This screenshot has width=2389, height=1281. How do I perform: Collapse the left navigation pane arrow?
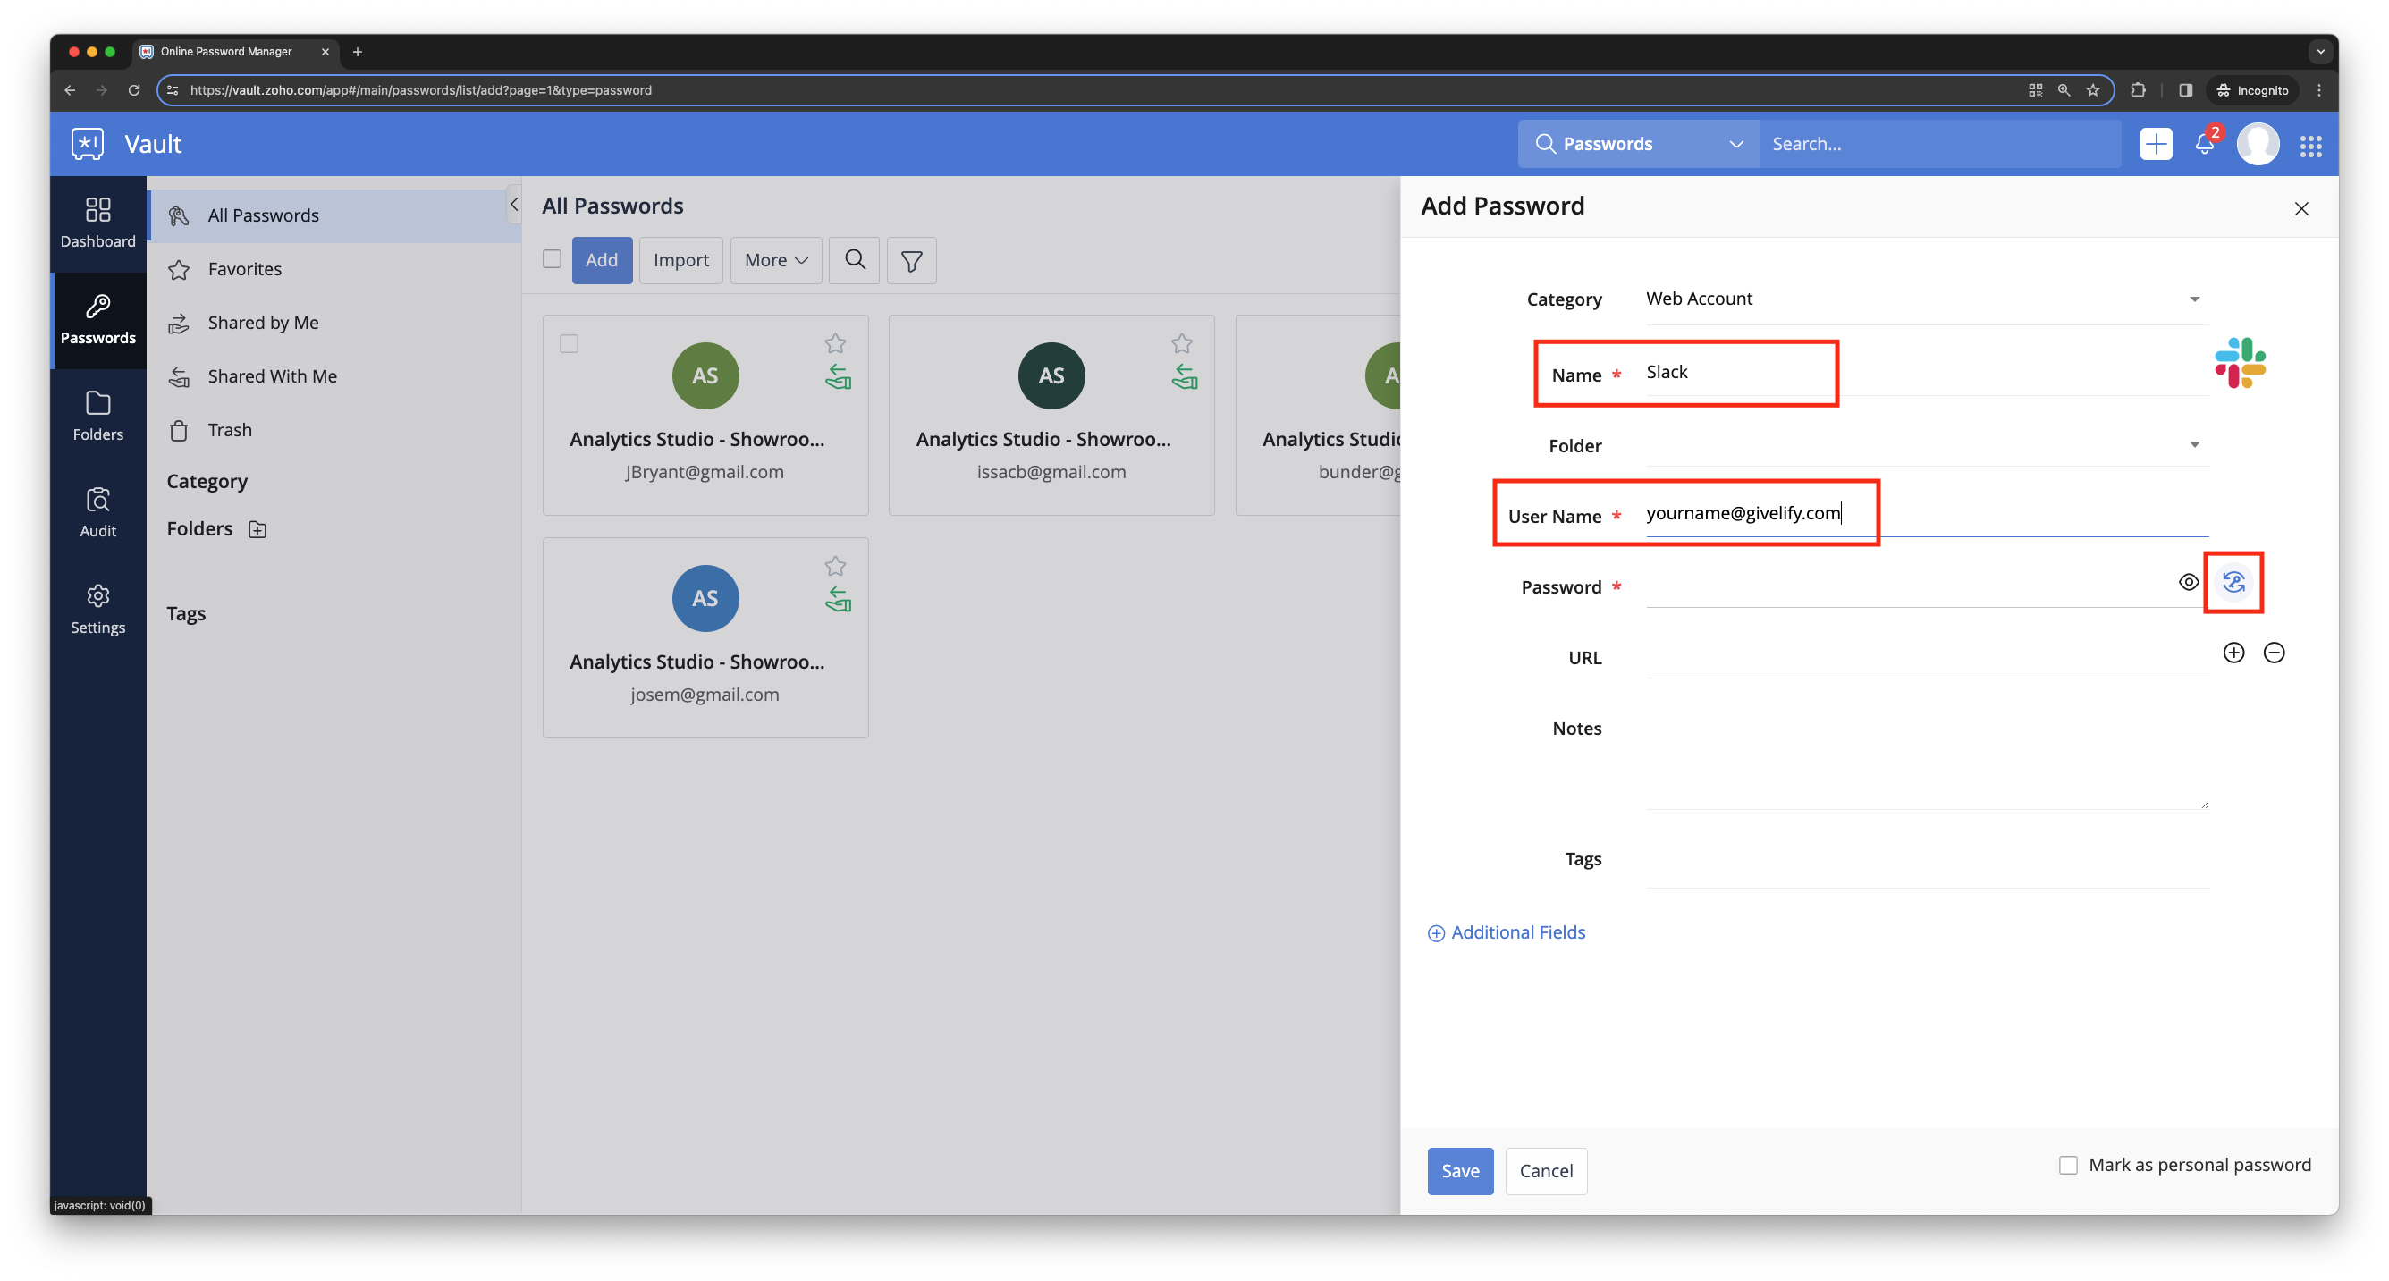point(514,205)
